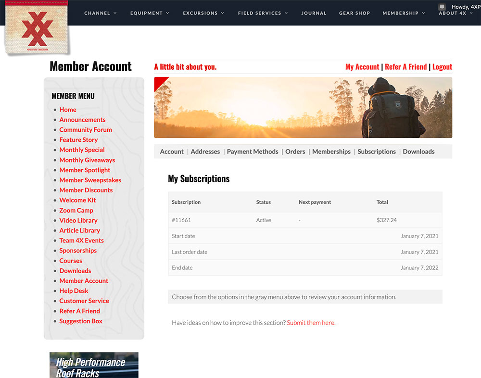Open the Addresses tab
Screen dimensions: 481x378
tap(205, 151)
